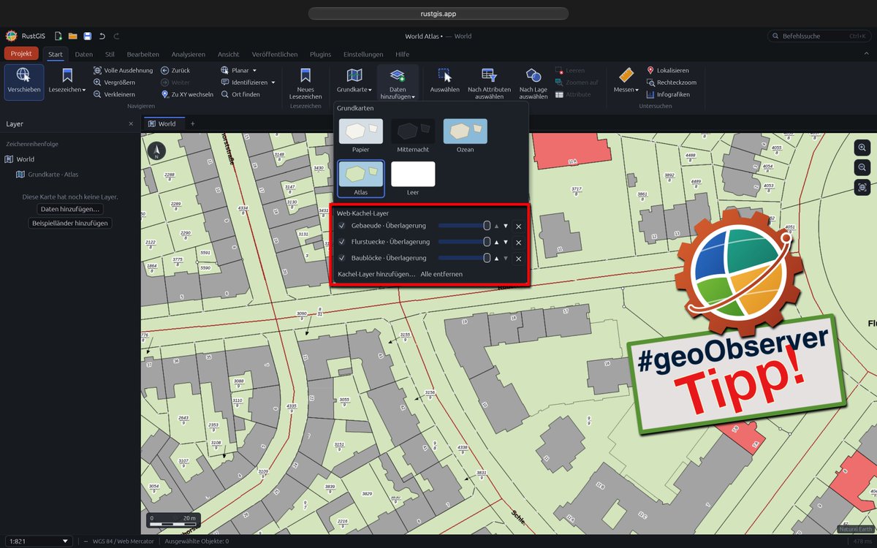Add a new map tab with plus
The width and height of the screenshot is (877, 548).
[193, 123]
